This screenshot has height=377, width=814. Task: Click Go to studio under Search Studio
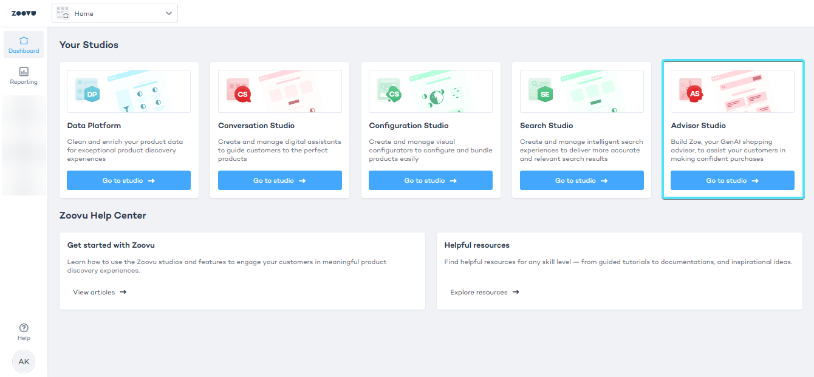click(x=581, y=180)
